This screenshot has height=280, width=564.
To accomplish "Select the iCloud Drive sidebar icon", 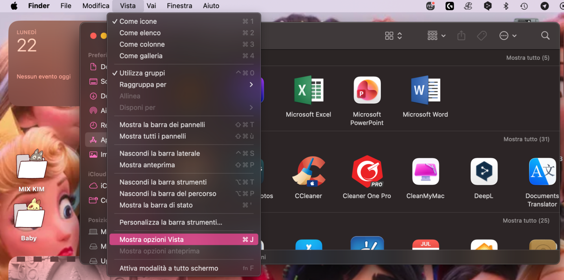I will [93, 185].
